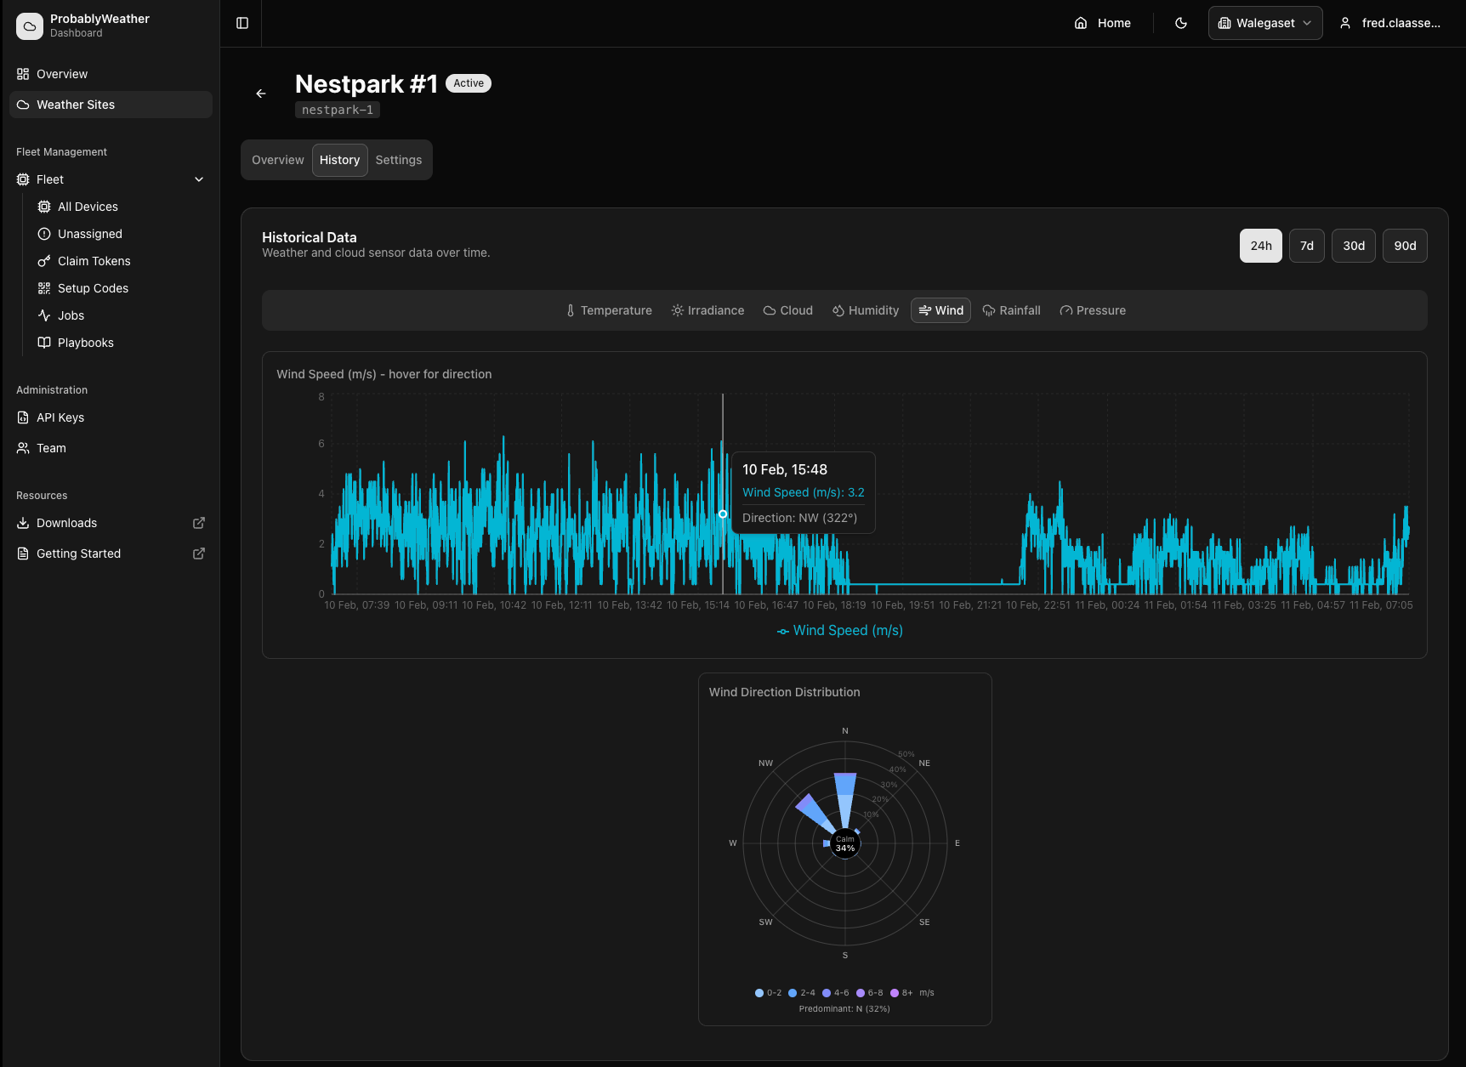Select the 90d time range

pyautogui.click(x=1404, y=246)
